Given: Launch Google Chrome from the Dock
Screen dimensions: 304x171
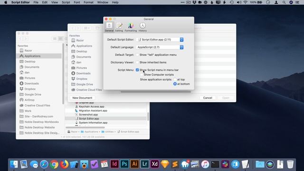Looking at the screenshot, I should coord(54,164).
